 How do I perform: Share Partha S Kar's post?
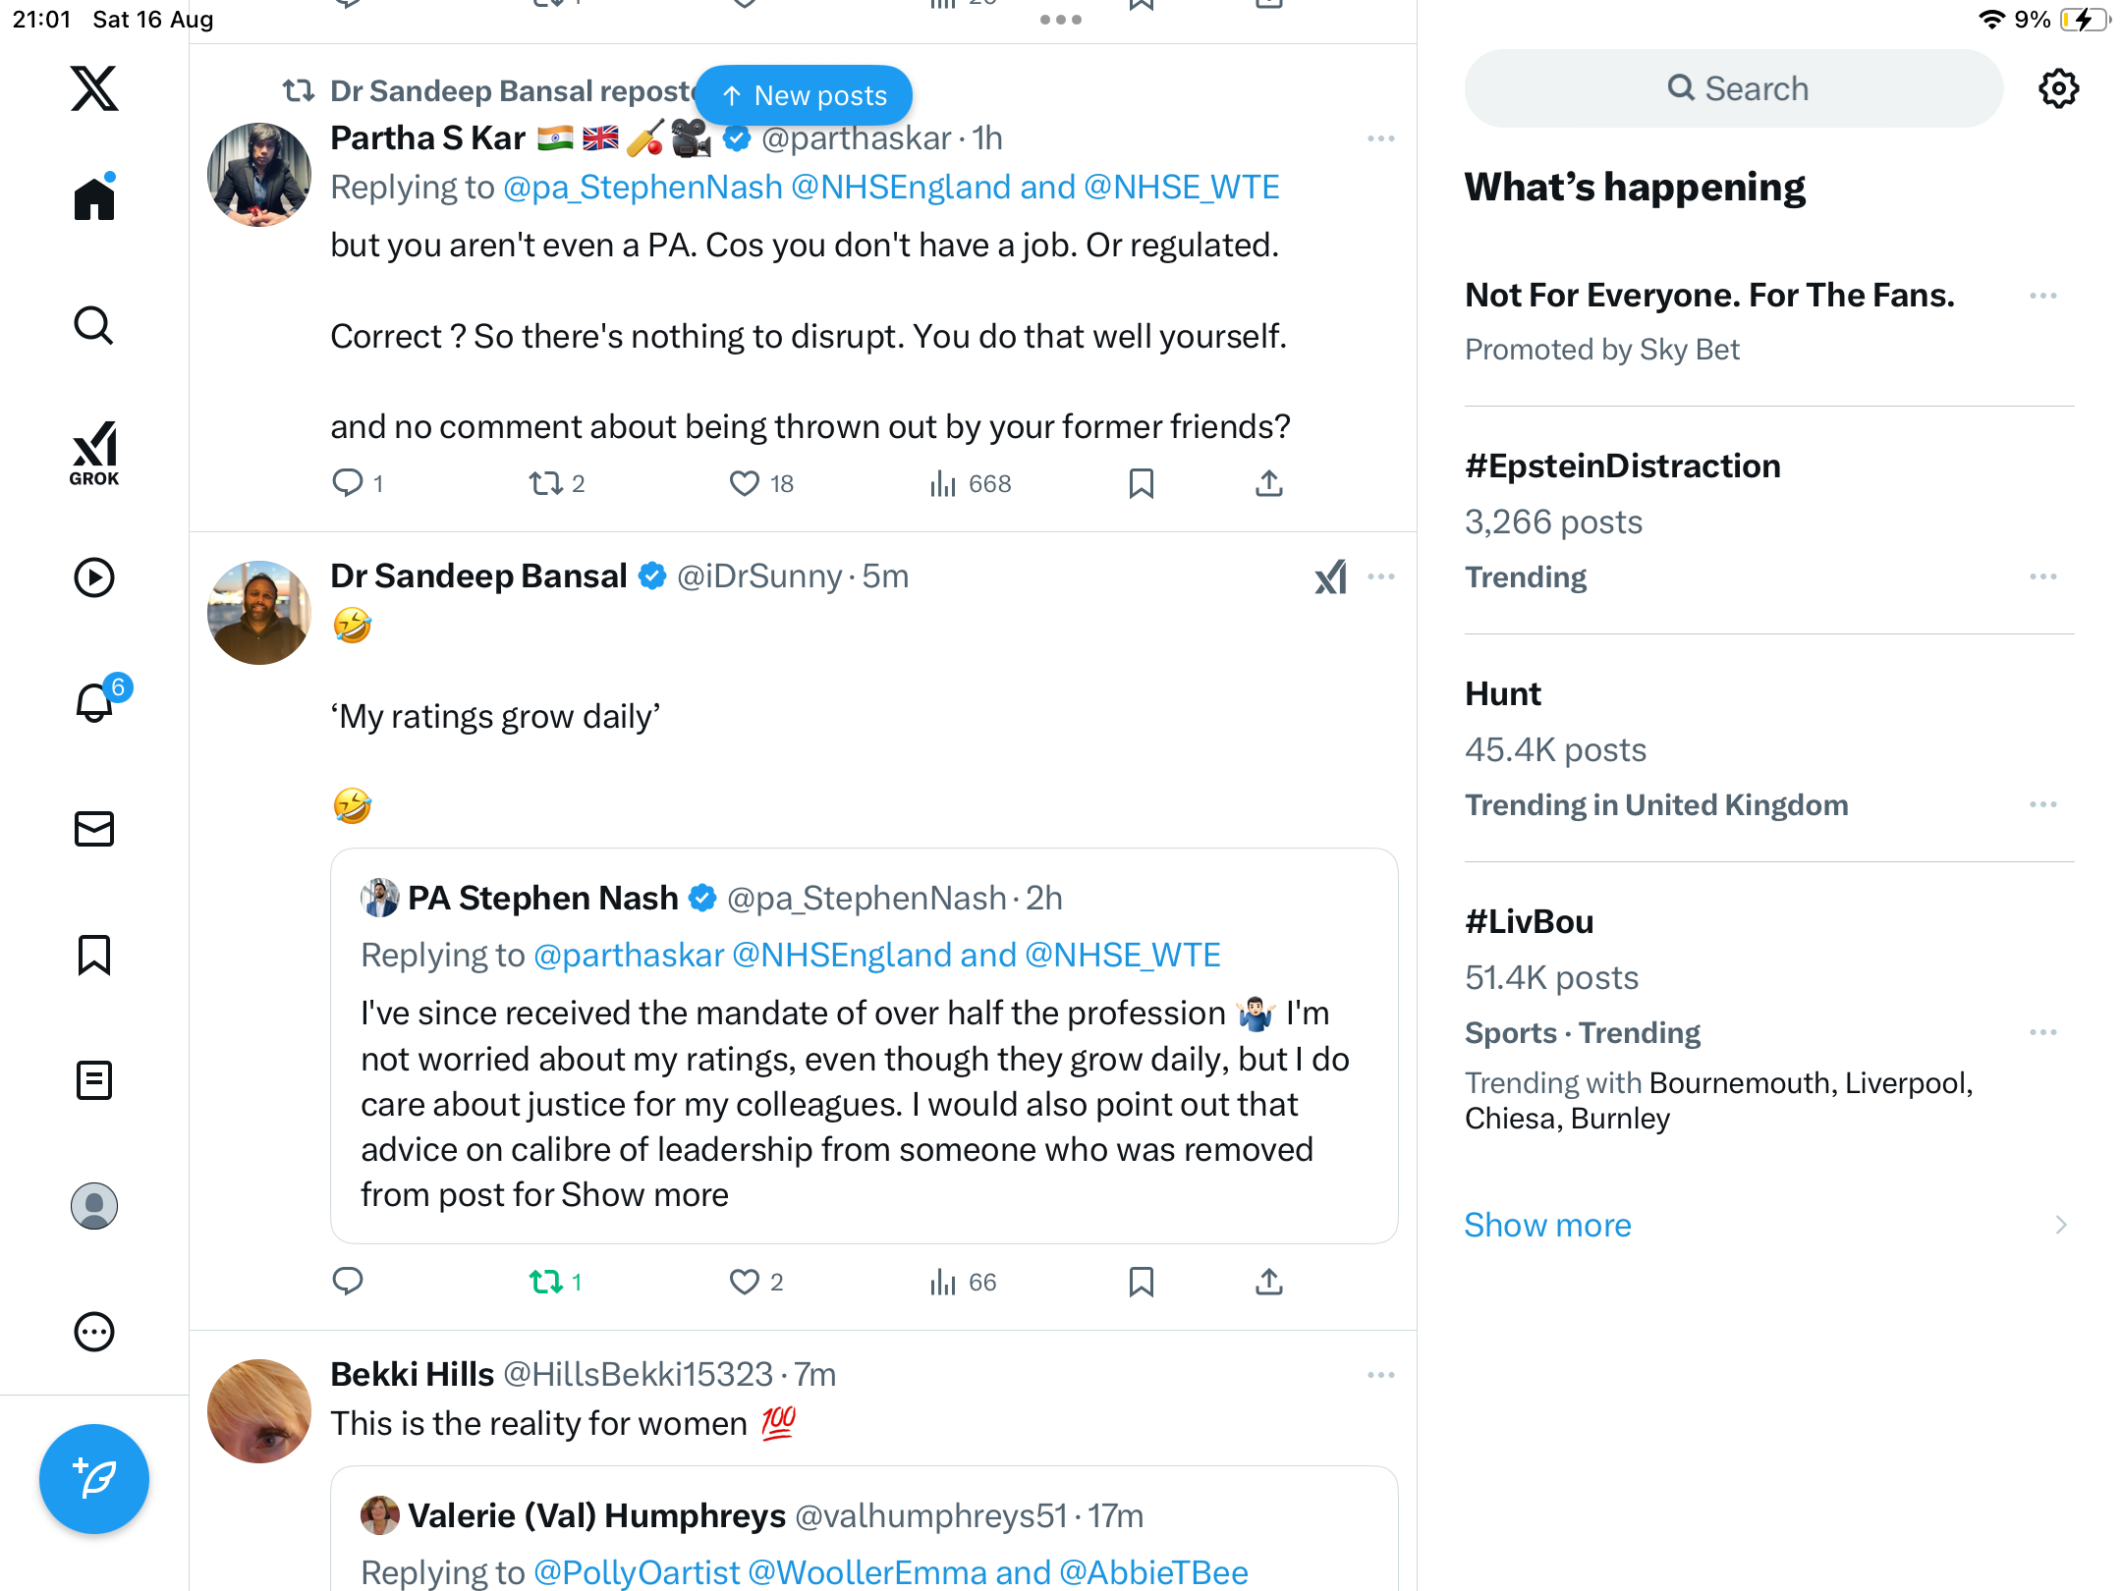click(x=1268, y=483)
